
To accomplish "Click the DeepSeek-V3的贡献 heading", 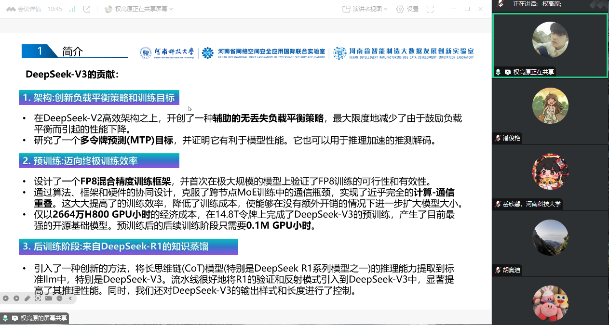I will [x=72, y=75].
